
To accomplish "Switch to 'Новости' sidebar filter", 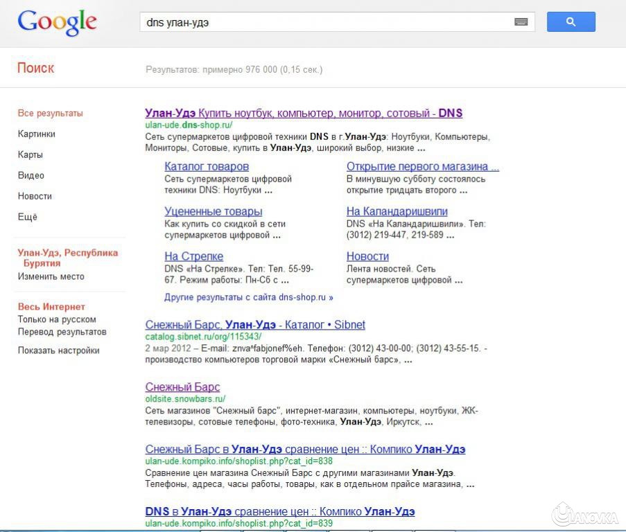I will pos(35,196).
